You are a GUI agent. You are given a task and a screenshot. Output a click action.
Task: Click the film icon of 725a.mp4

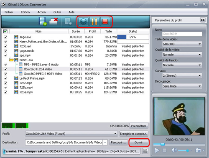[16, 92]
